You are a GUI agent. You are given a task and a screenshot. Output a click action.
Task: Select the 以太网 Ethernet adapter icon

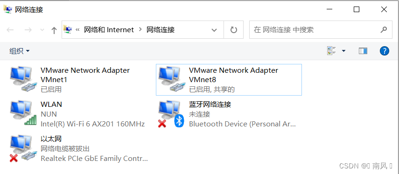pyautogui.click(x=21, y=148)
